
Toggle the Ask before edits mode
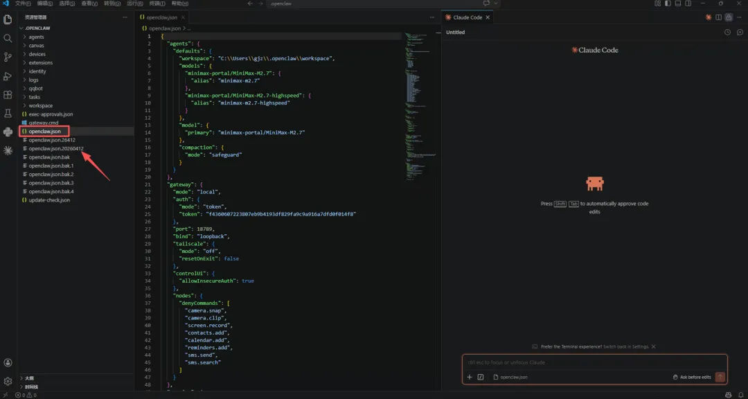point(692,377)
